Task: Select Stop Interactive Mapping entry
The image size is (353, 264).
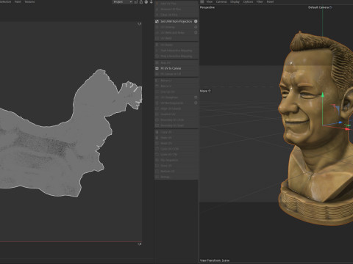Action: 176,56
